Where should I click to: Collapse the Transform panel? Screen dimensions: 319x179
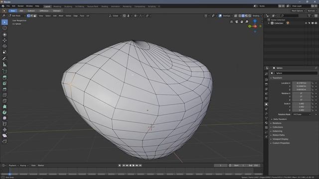click(277, 78)
